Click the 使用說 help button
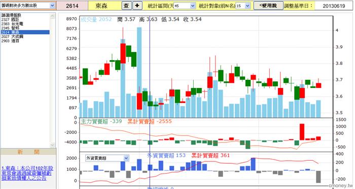The image size is (355, 189). [x=268, y=6]
